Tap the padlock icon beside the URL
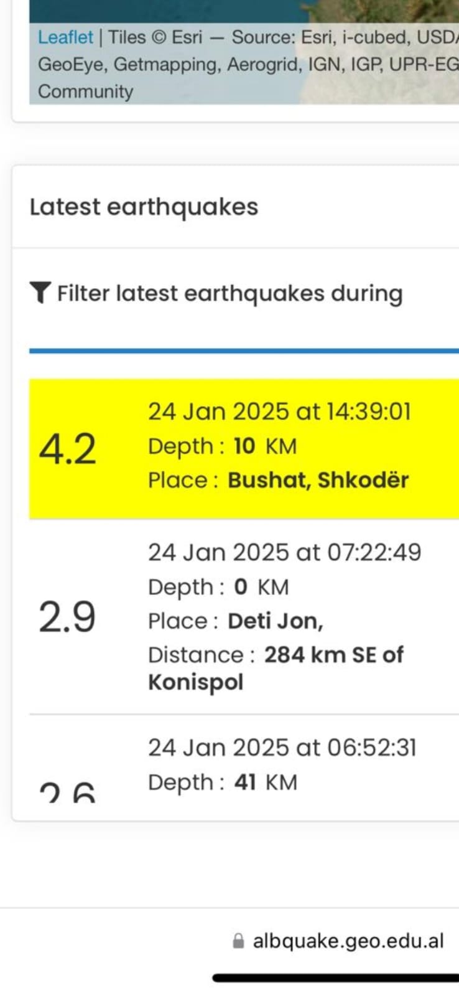Image resolution: width=459 pixels, height=996 pixels. tap(238, 941)
